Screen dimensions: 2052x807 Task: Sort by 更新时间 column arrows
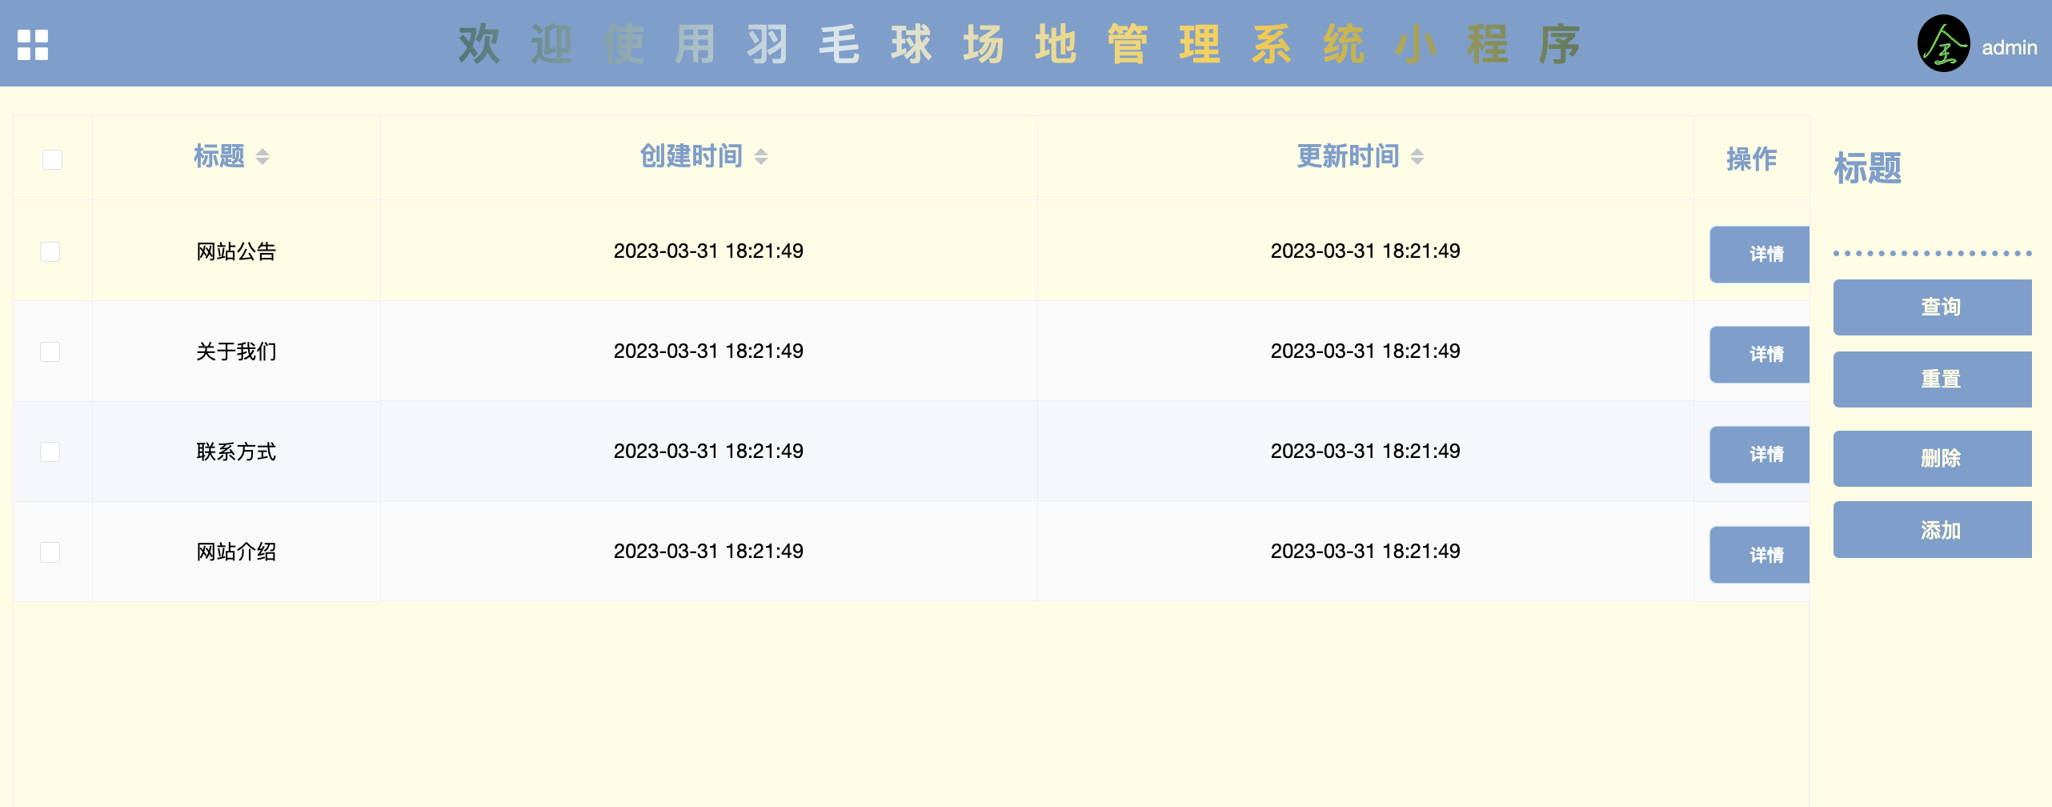[1417, 156]
